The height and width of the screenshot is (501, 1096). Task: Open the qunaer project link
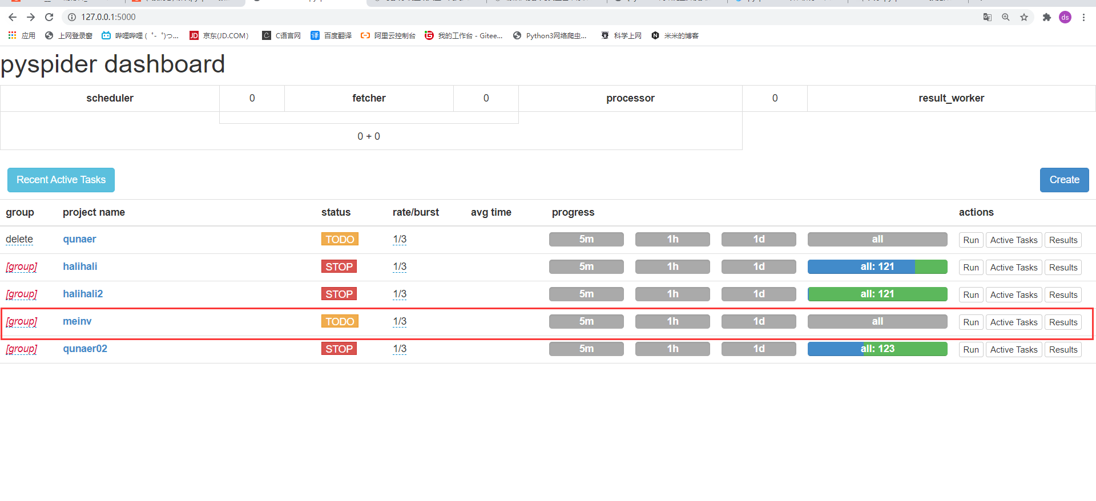coord(79,239)
